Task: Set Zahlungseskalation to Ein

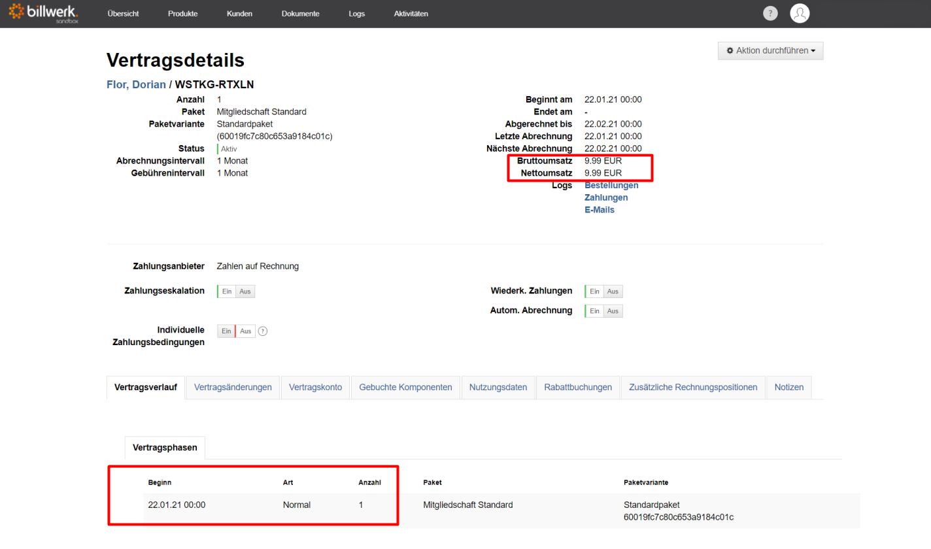Action: [226, 291]
